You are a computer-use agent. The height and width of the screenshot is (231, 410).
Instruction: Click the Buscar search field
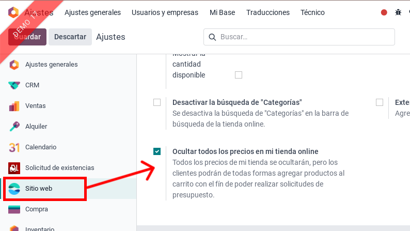(x=305, y=37)
